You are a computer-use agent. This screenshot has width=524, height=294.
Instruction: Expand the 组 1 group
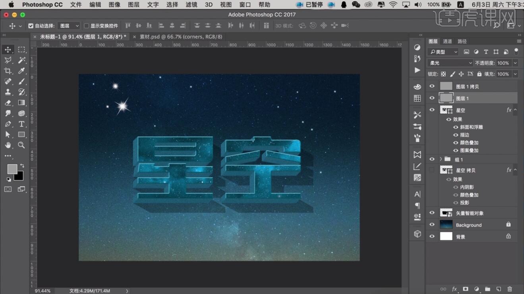441,159
